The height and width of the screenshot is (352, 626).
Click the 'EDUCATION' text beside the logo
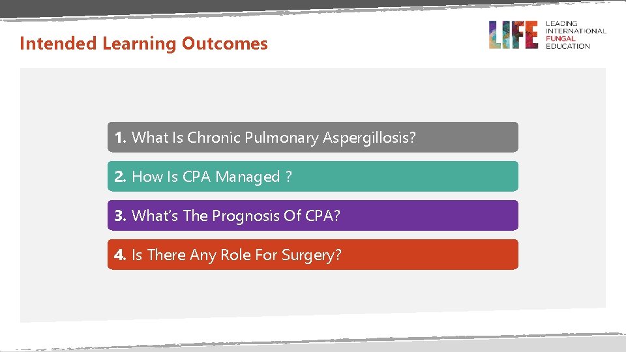tap(567, 46)
